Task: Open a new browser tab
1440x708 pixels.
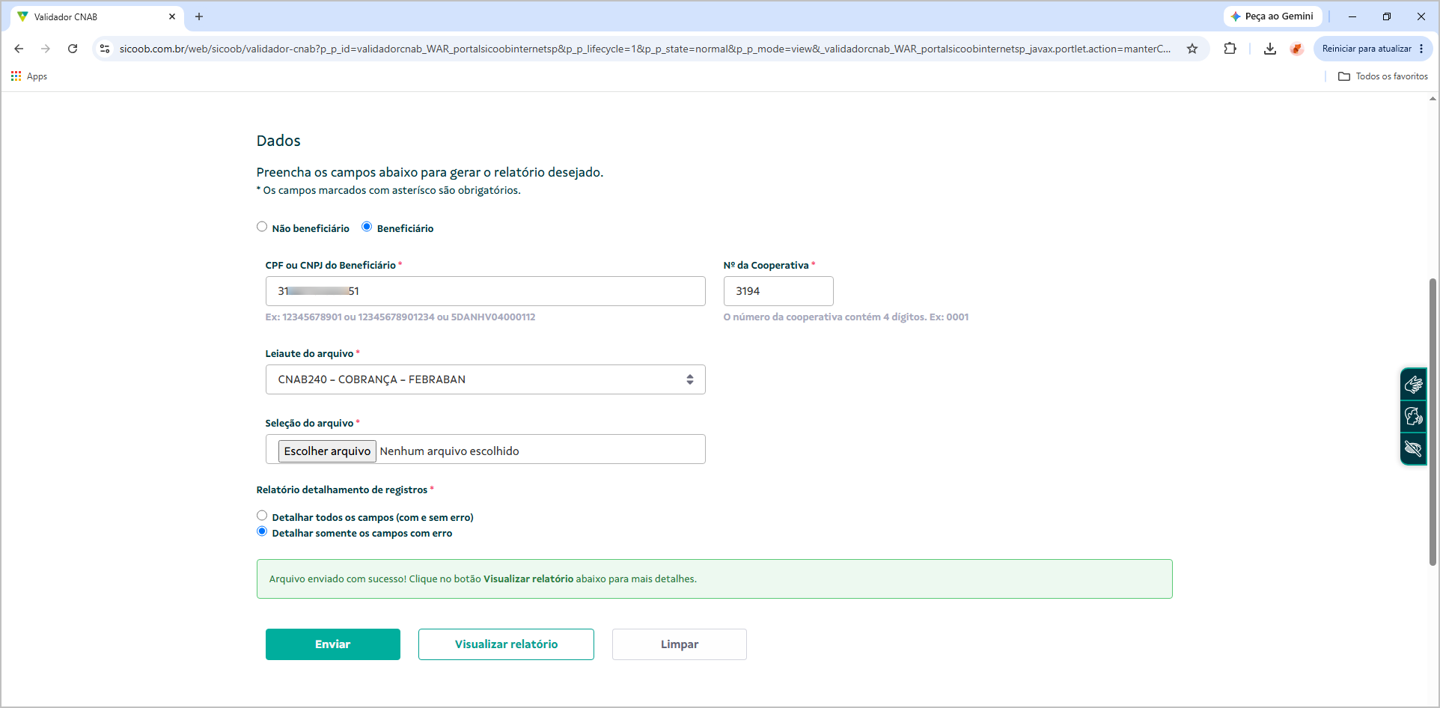Action: [199, 16]
